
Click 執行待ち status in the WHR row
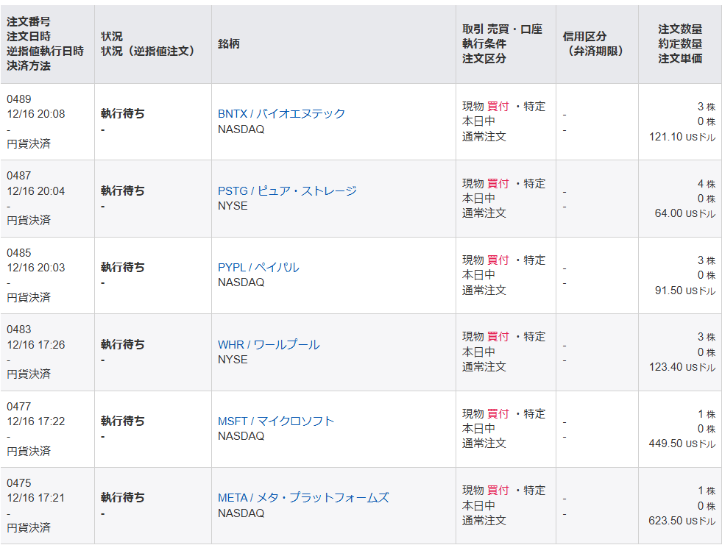[x=122, y=344]
